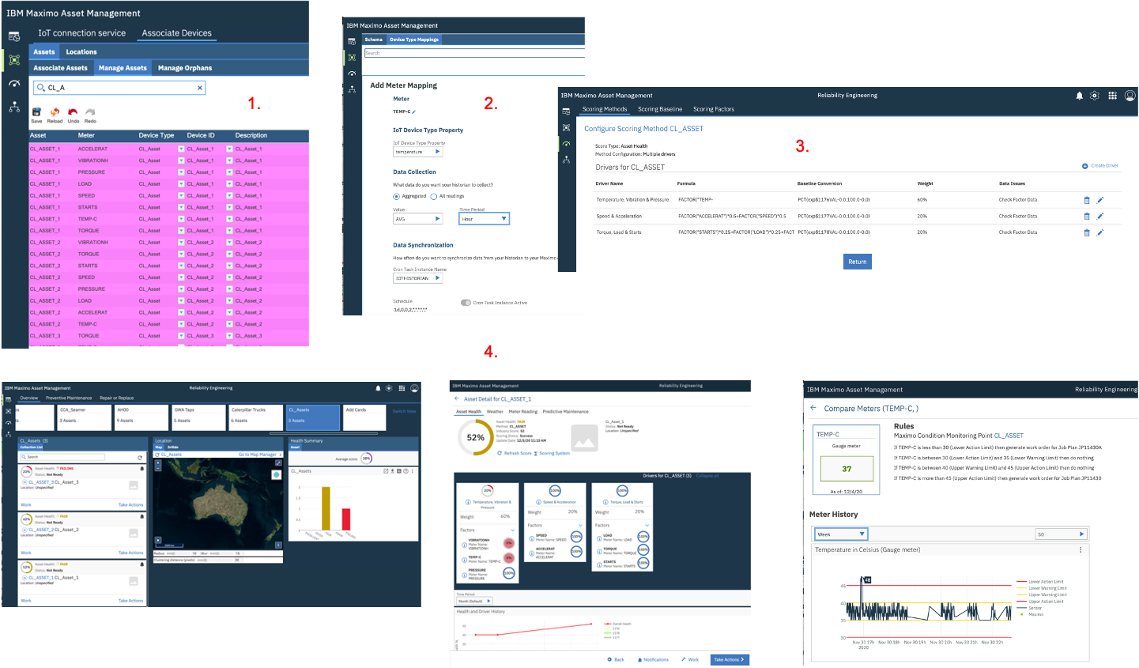This screenshot has height=668, width=1139.
Task: Open Value AVG selector arrow
Action: 437,219
